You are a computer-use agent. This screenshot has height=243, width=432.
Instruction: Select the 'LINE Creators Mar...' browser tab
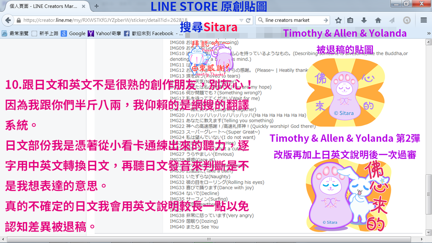(46, 6)
